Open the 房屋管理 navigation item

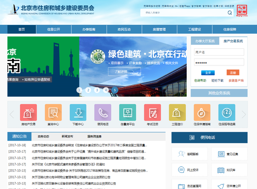tap(159, 30)
